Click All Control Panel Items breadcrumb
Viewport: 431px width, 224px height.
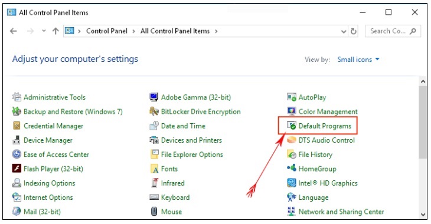click(x=175, y=31)
